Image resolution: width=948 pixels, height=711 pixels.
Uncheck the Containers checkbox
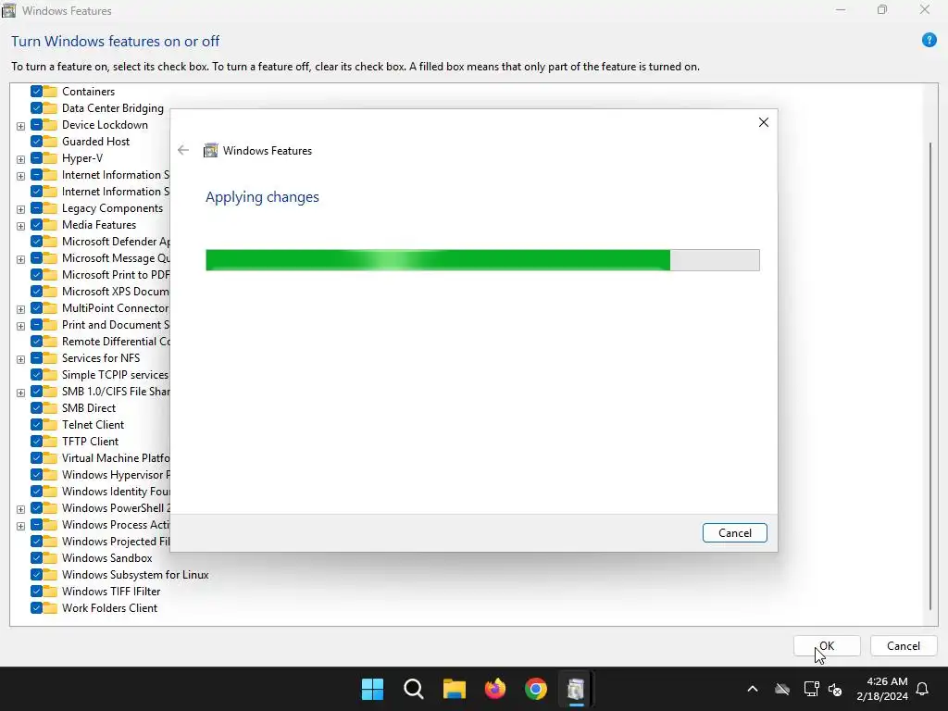[36, 92]
